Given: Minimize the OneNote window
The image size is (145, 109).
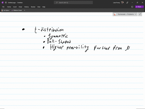Looking at the screenshot, I should tap(132, 3).
